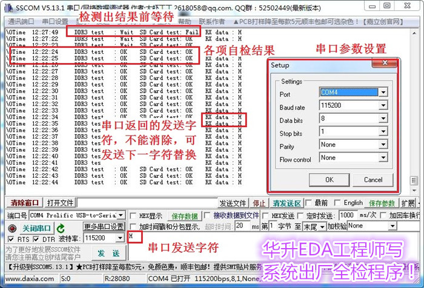Toggle the RTS checkbox

coord(11,240)
